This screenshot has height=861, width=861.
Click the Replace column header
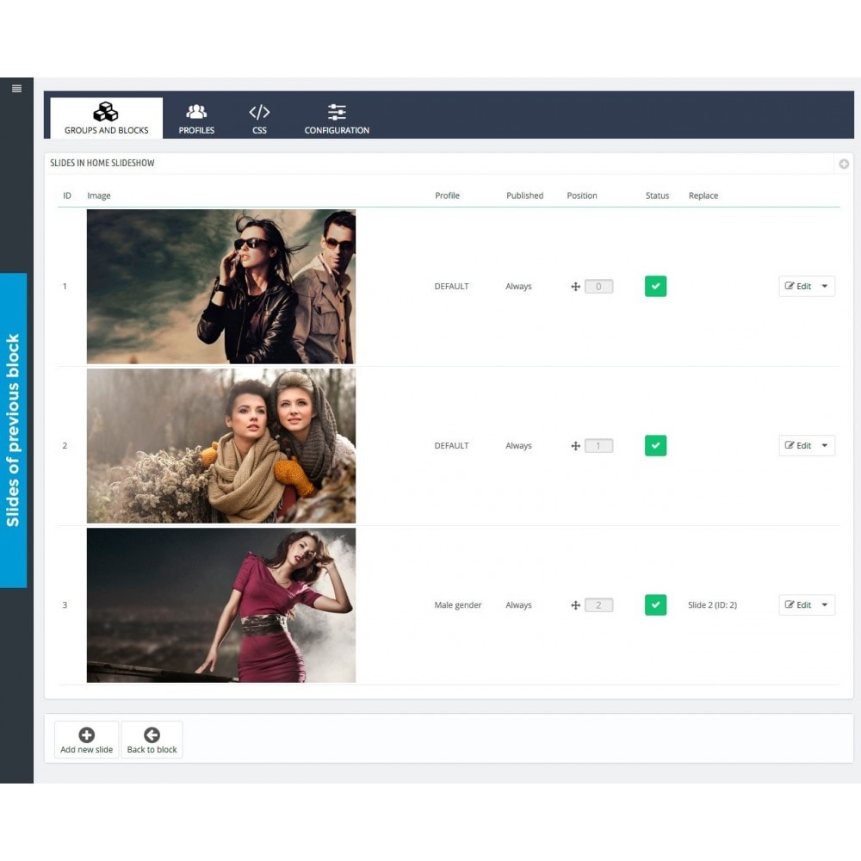point(703,195)
